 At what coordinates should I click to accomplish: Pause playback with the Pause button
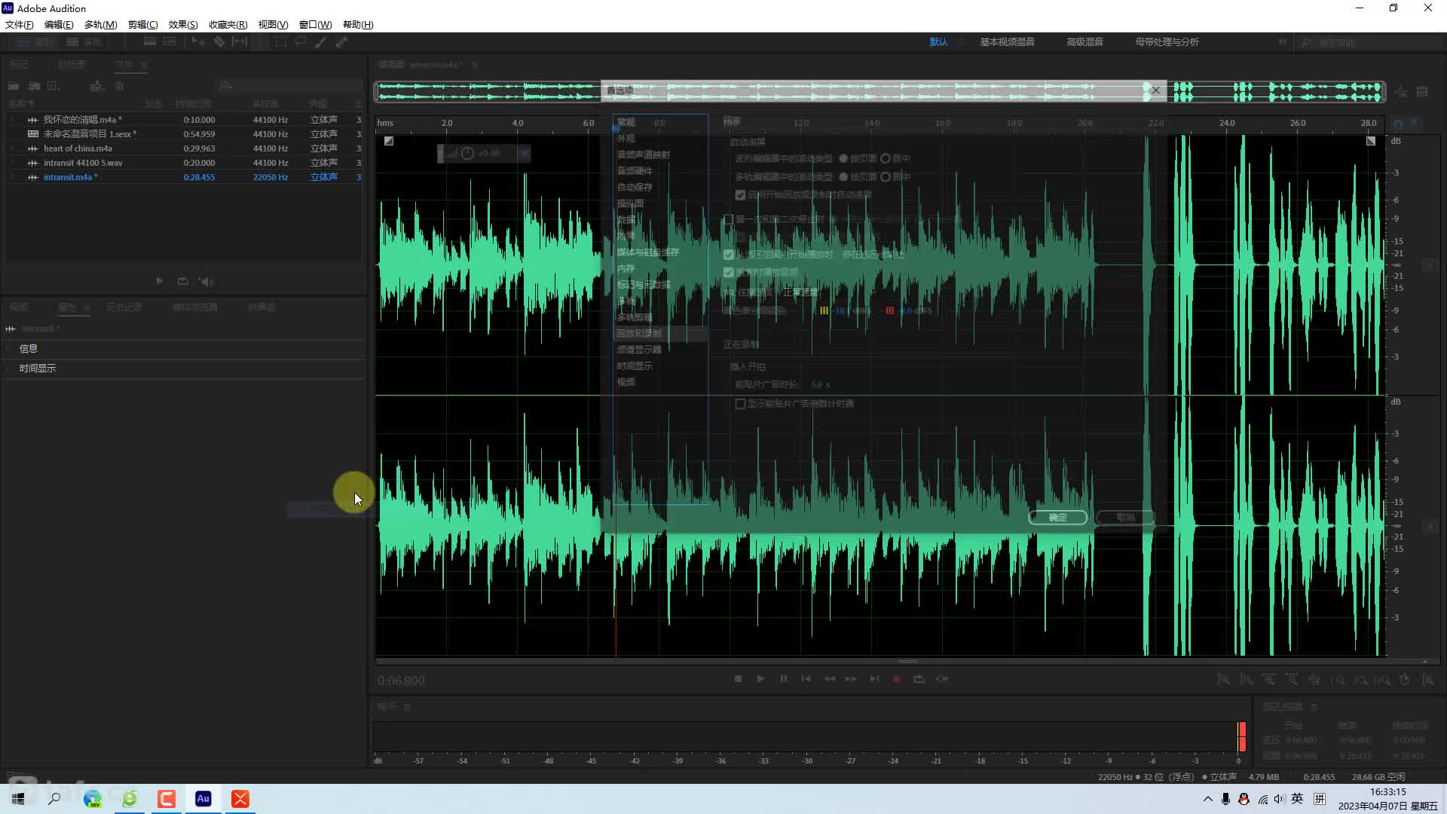click(784, 678)
